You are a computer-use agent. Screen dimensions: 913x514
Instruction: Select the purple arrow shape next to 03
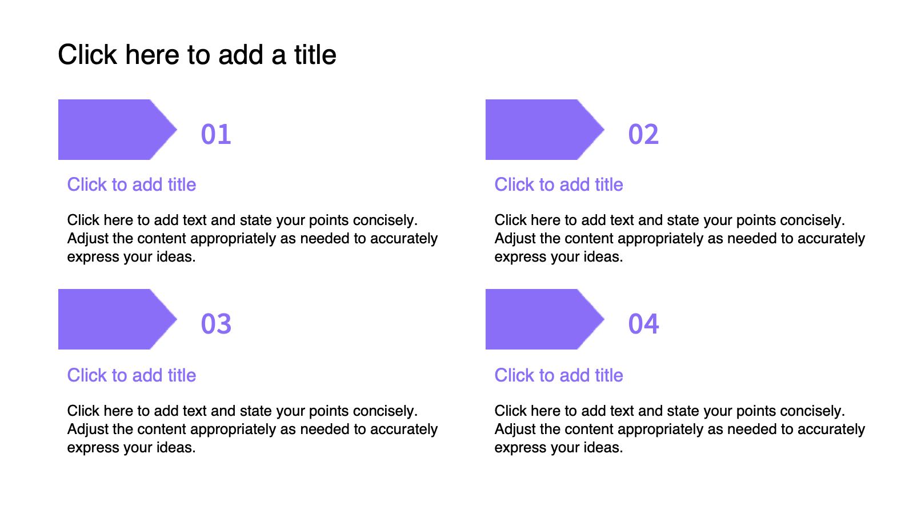[117, 319]
